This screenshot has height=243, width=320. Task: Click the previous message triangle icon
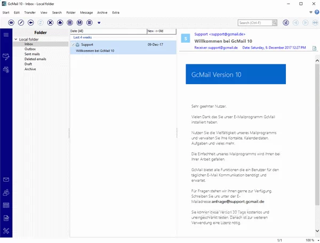295,22
